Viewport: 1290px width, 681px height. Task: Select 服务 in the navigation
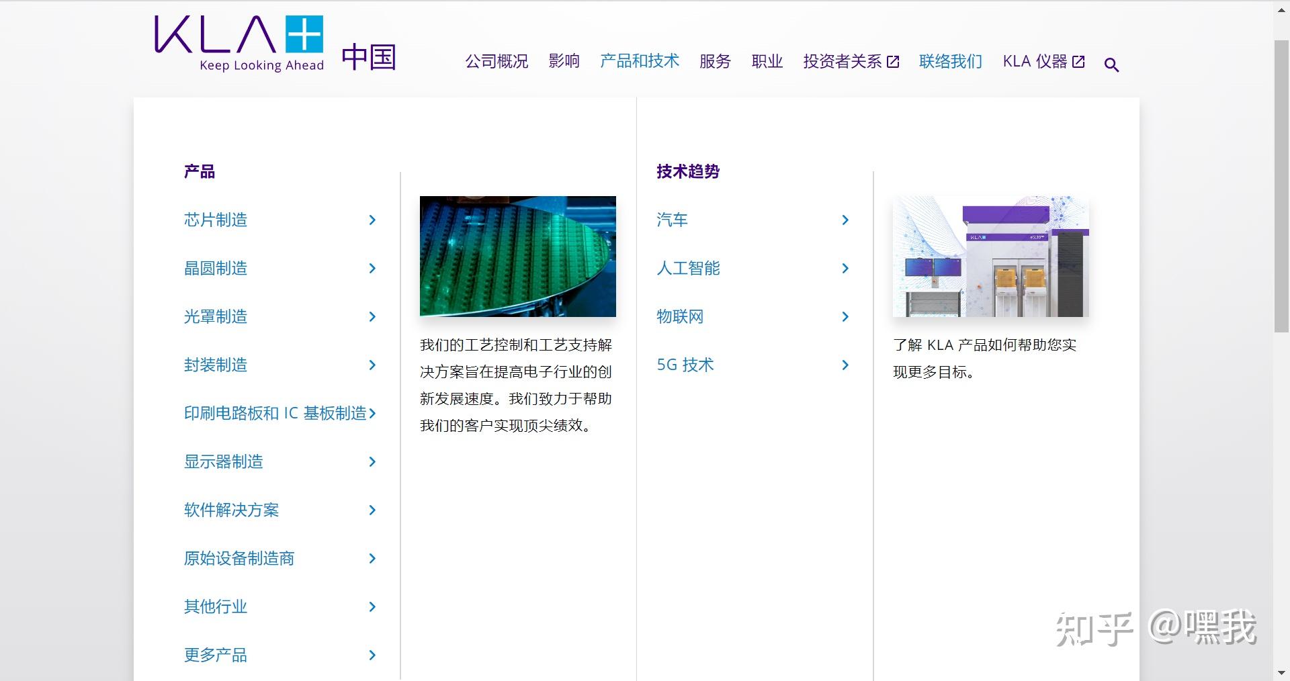[714, 61]
